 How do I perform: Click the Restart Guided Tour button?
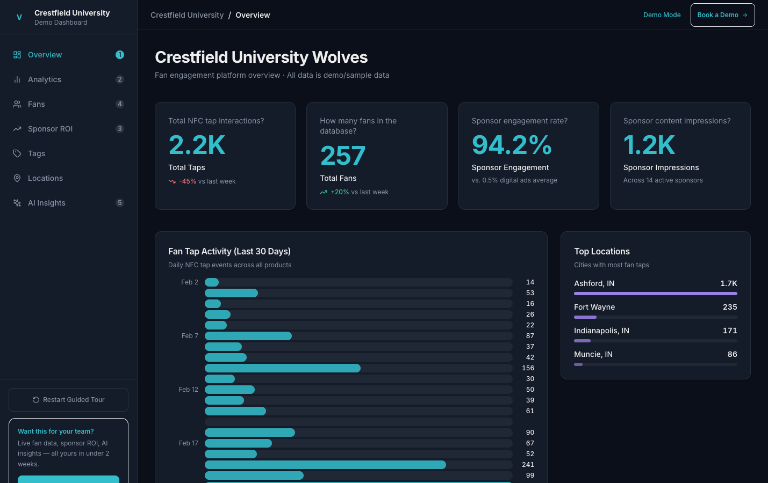pyautogui.click(x=68, y=400)
